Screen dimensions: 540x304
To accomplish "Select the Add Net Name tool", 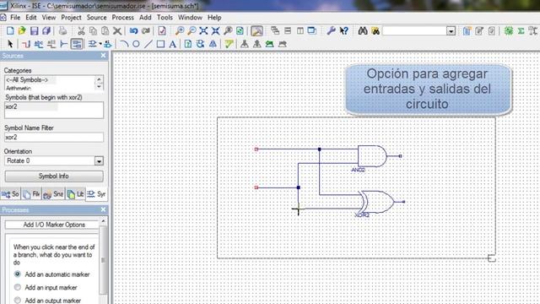I will tap(39, 44).
